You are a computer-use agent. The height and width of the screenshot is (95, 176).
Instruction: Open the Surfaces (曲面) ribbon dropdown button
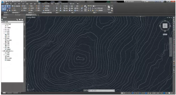coord(14,10)
